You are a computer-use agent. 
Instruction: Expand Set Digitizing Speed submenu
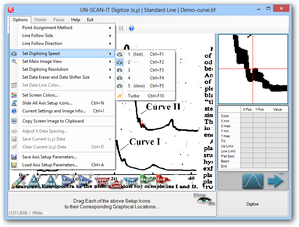pyautogui.click(x=63, y=54)
